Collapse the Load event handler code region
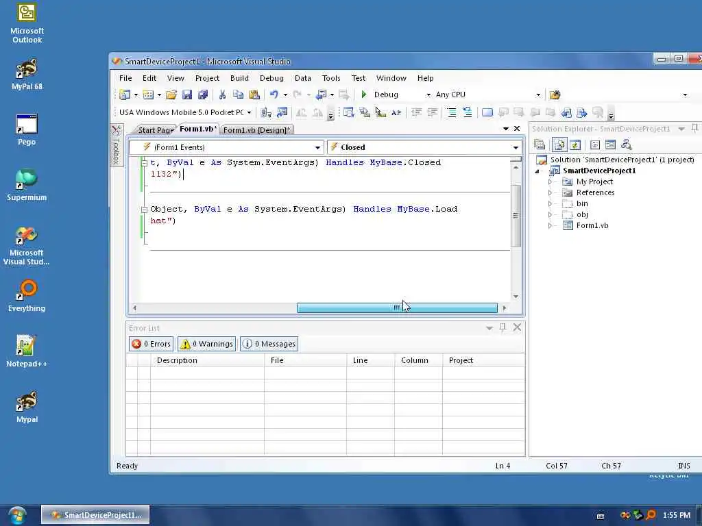This screenshot has height=526, width=702. (x=144, y=210)
